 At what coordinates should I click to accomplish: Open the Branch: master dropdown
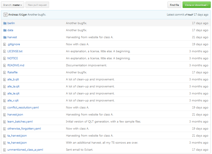point(13,5)
